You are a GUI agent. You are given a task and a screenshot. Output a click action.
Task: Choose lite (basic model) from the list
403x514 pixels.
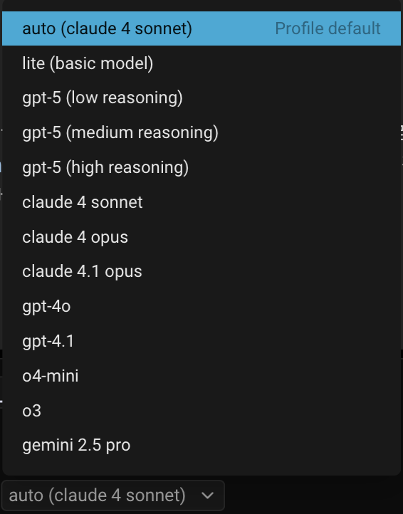point(201,63)
